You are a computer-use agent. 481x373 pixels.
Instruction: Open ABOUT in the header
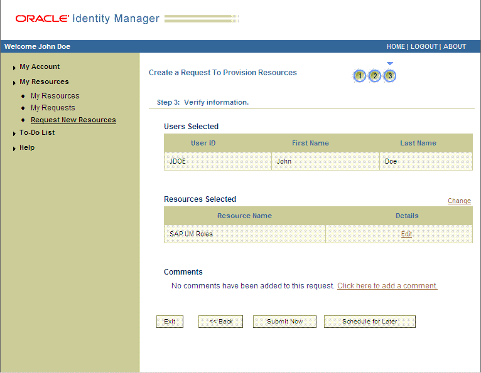455,46
